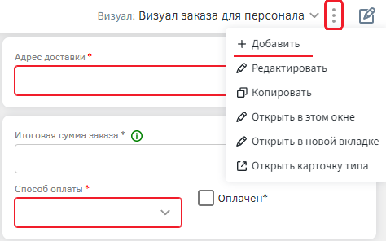
Task: Click the edit form icon top right
Action: (366, 16)
